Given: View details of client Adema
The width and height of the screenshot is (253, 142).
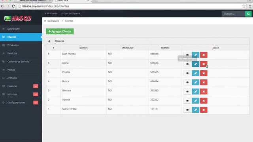Looking at the screenshot, I should pyautogui.click(x=187, y=101).
